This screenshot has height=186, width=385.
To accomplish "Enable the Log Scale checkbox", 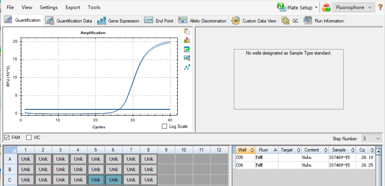I will tap(164, 126).
